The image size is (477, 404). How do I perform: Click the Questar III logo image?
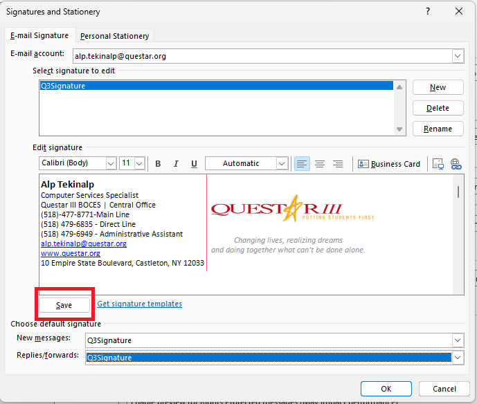(x=292, y=208)
